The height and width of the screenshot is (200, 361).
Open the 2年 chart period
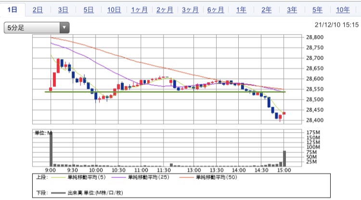click(266, 10)
